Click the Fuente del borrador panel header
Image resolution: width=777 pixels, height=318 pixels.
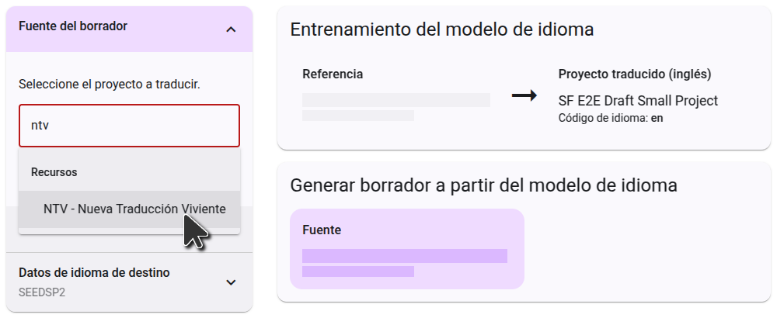(129, 29)
